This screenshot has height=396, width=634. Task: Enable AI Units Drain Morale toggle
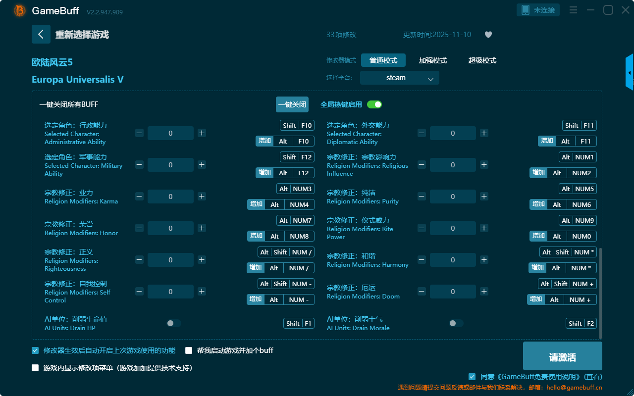tap(456, 323)
